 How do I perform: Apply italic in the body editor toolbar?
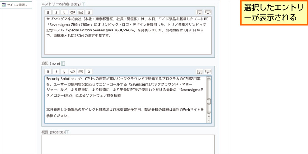click(x=56, y=12)
